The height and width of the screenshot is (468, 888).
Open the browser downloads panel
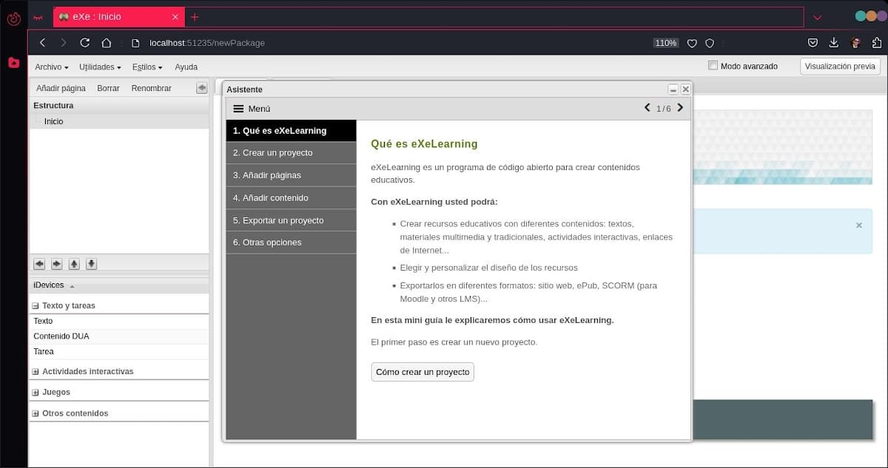(x=834, y=43)
